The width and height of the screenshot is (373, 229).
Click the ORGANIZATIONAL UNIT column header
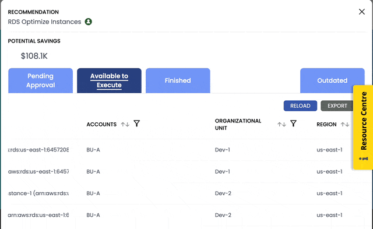click(x=238, y=124)
